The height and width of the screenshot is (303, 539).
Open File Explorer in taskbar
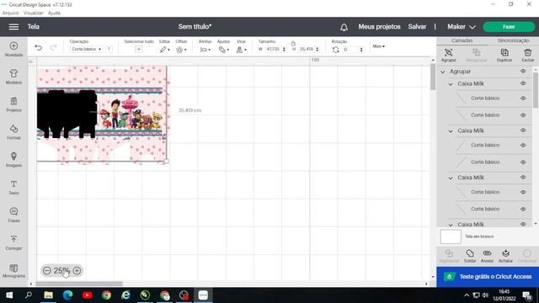[x=48, y=295]
